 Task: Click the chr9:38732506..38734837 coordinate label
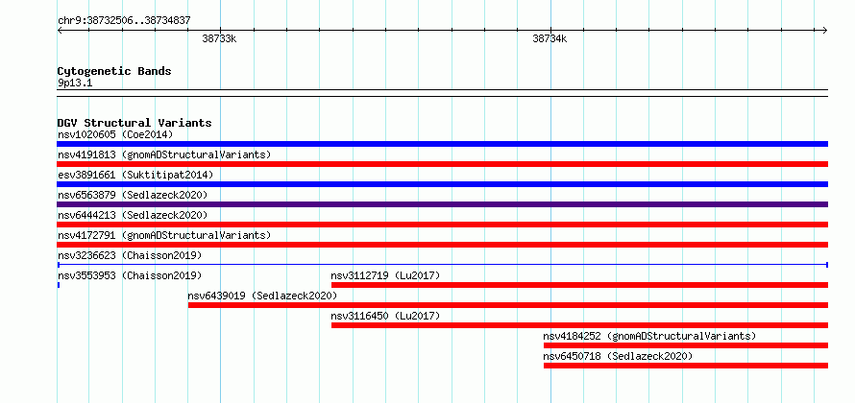tap(124, 21)
